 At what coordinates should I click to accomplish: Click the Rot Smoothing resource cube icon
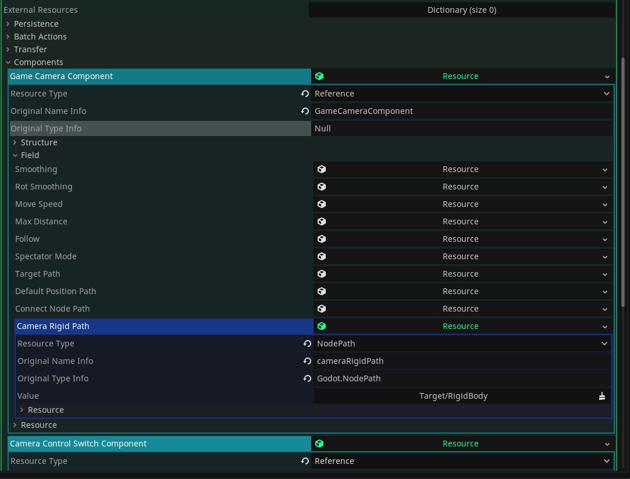pyautogui.click(x=322, y=187)
